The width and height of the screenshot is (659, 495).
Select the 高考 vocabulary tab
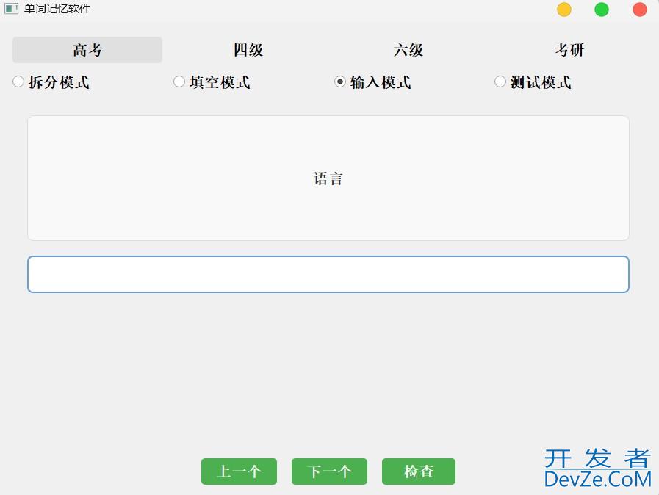87,50
